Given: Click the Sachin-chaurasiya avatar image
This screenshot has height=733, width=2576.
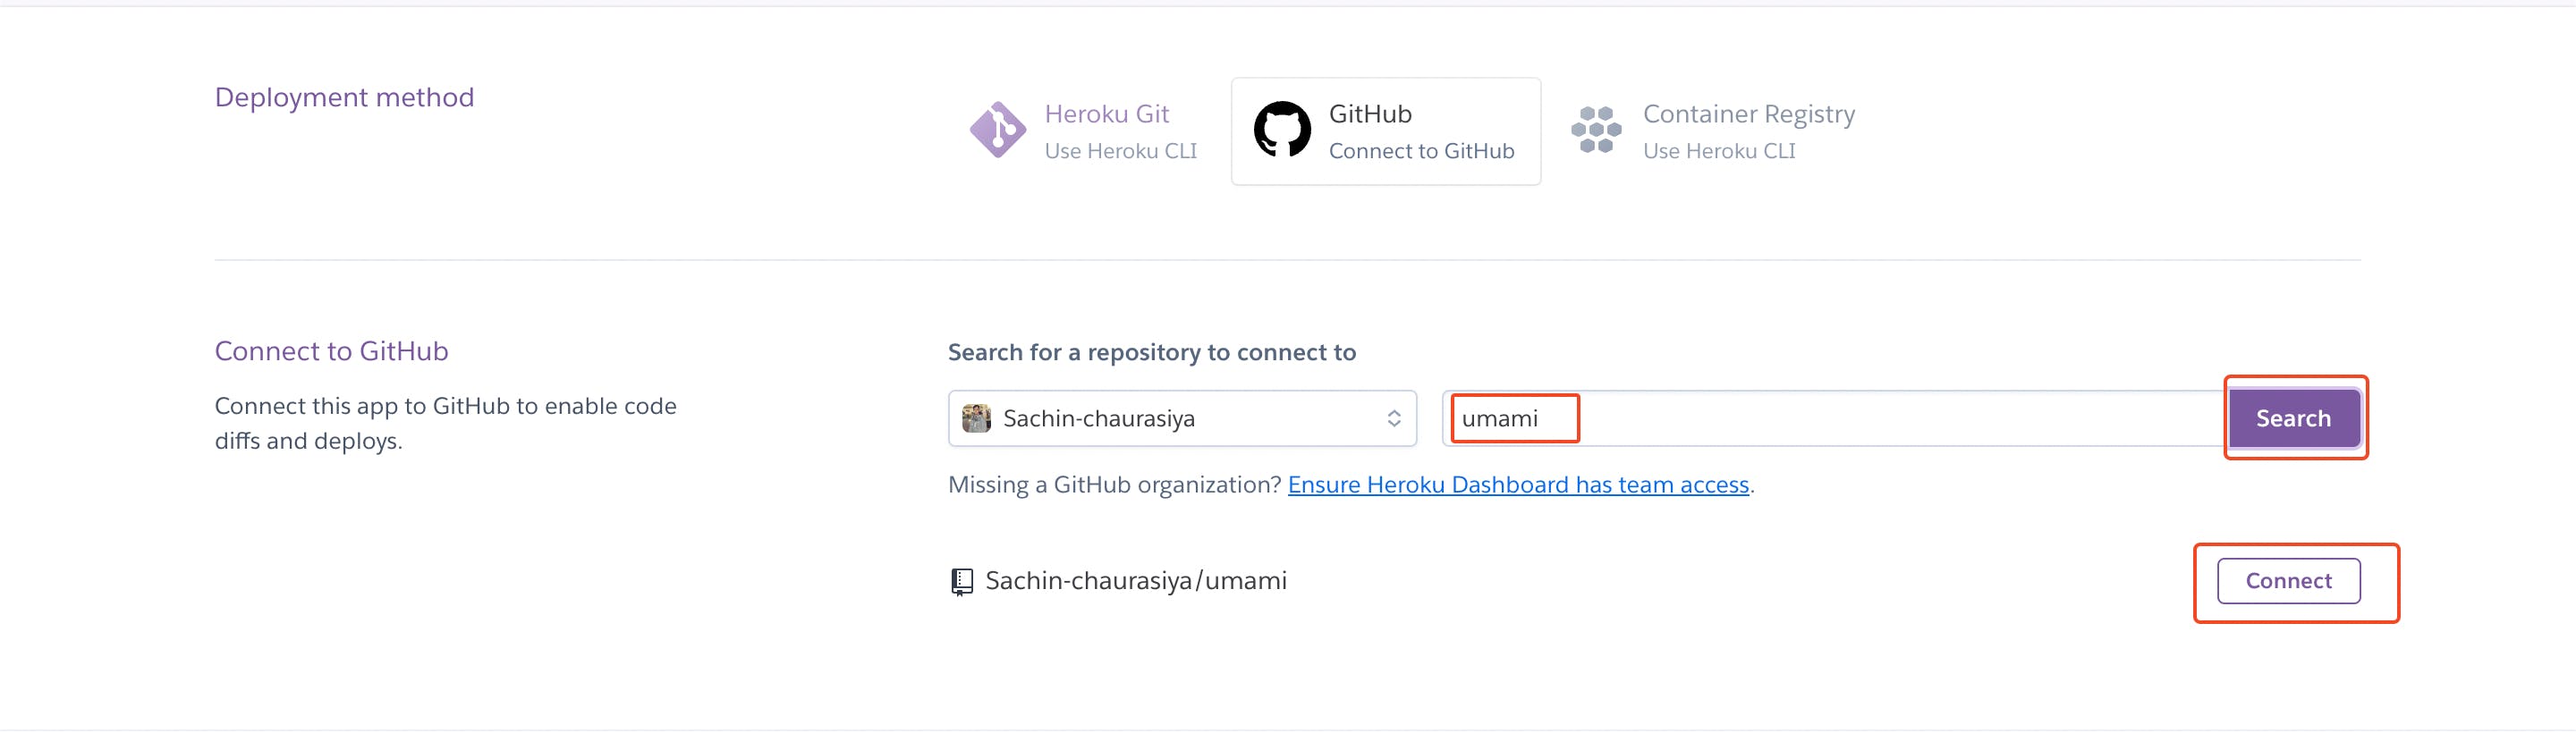Looking at the screenshot, I should pos(976,418).
